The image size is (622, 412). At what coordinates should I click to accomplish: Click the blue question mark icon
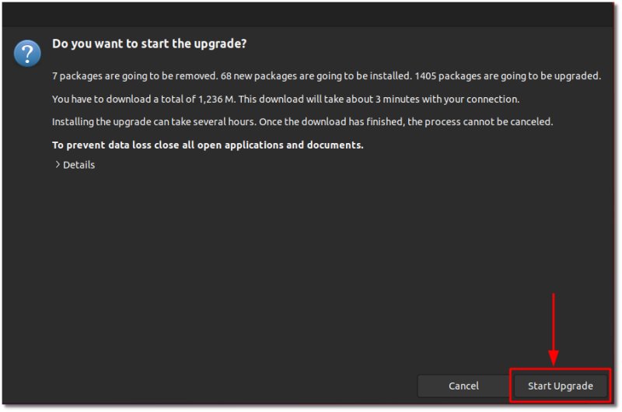(x=27, y=53)
